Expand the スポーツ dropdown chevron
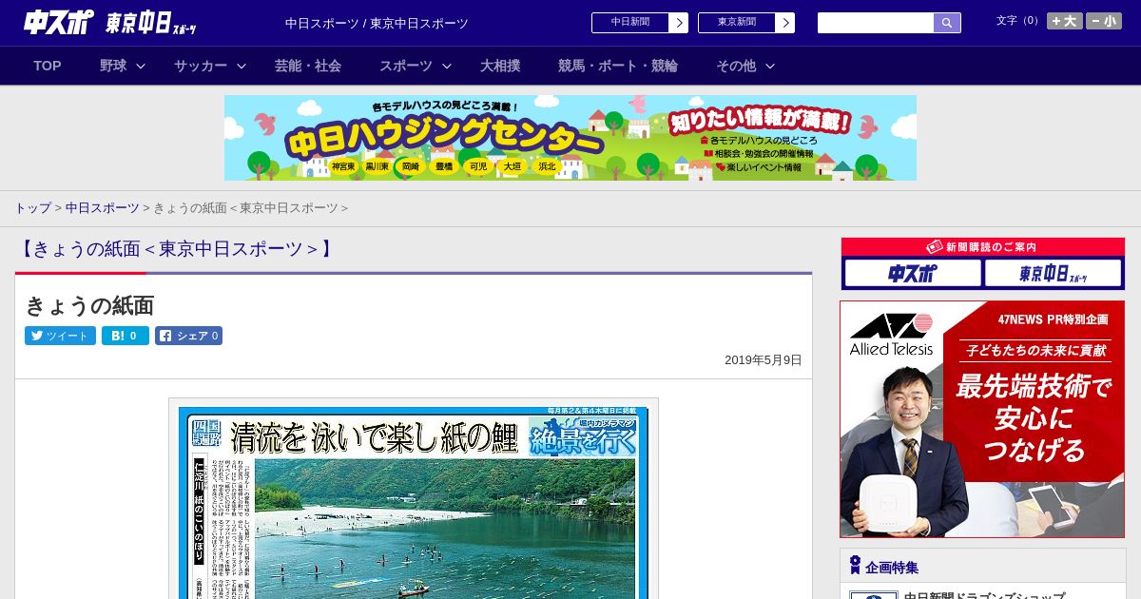1141x599 pixels. pyautogui.click(x=447, y=66)
